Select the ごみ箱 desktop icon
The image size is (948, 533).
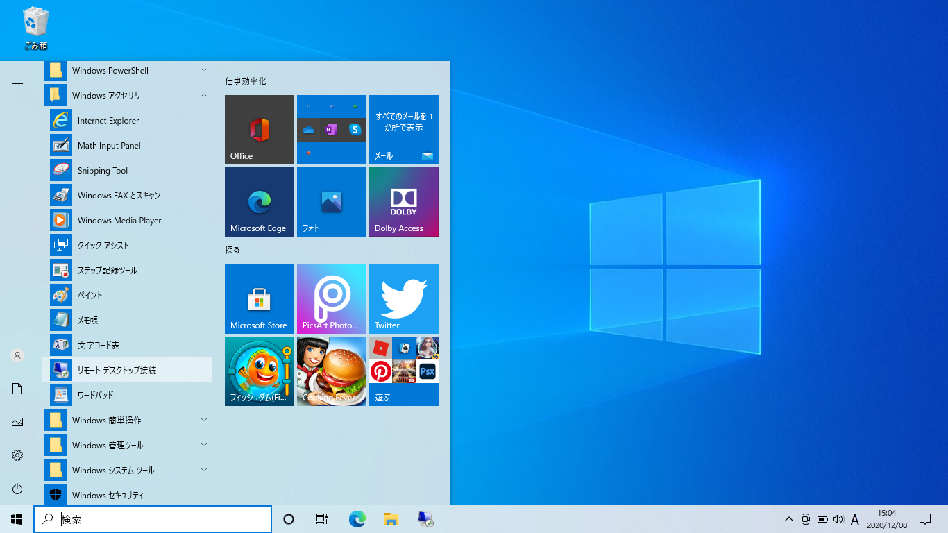36,28
